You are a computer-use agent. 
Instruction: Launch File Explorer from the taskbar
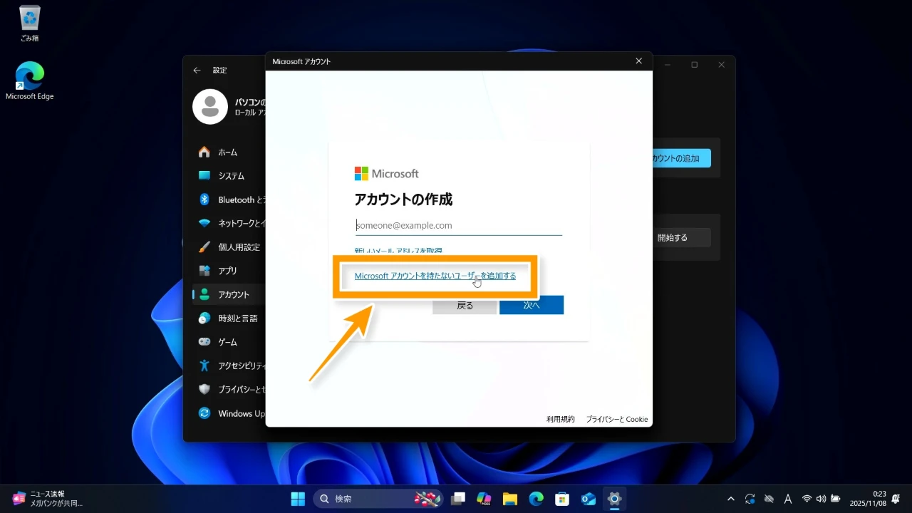(x=509, y=499)
